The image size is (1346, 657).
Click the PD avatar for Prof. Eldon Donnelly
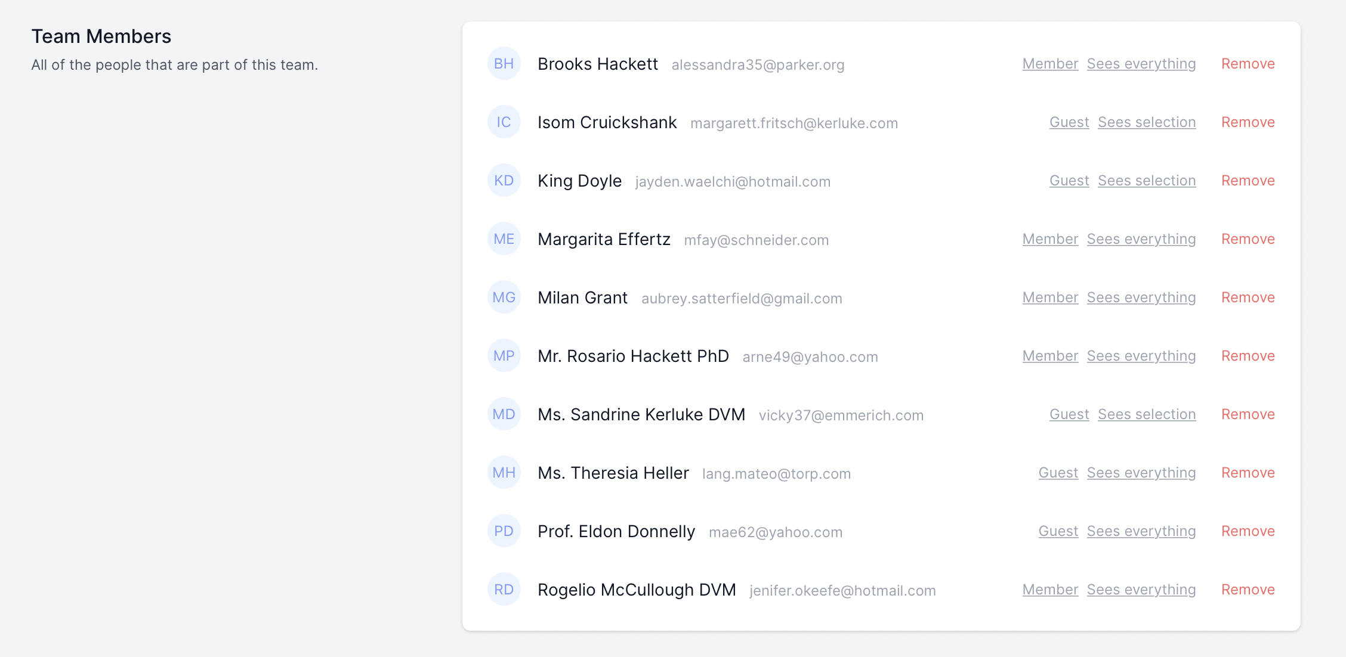tap(504, 531)
